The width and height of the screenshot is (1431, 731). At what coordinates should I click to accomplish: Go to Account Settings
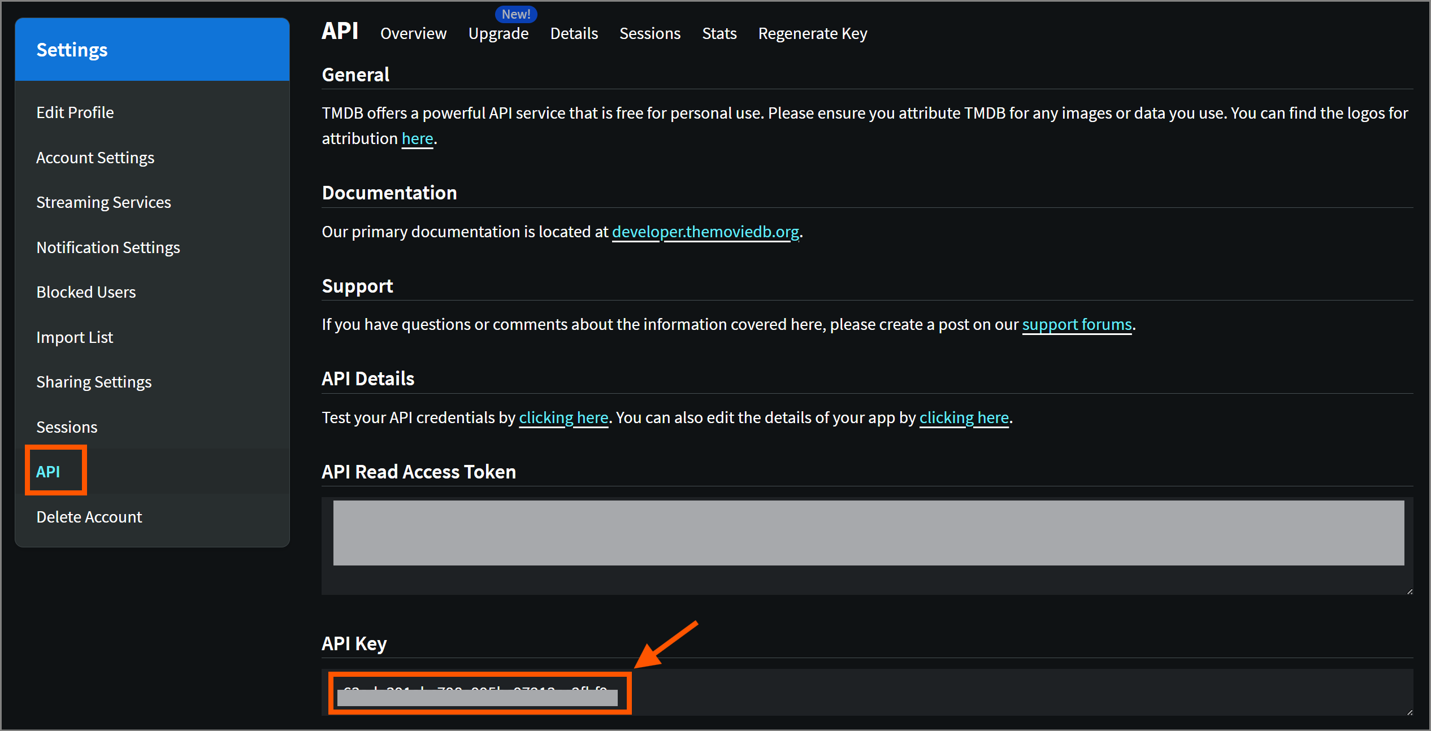95,158
